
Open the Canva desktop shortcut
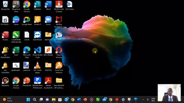point(16,21)
